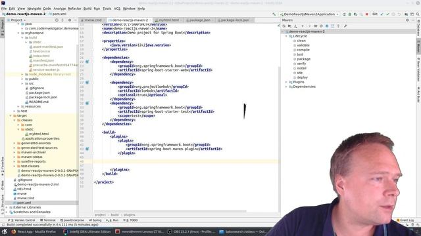Open Project Structure from the toolbar icon

[x=407, y=14]
